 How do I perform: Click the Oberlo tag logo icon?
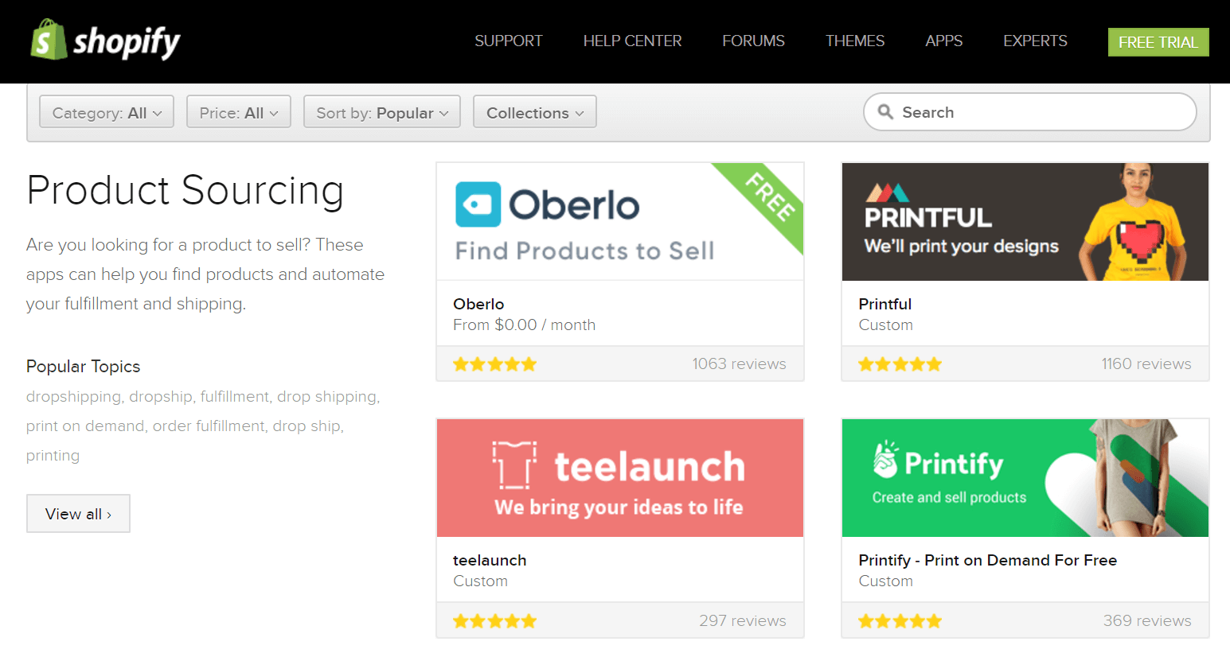[x=478, y=204]
